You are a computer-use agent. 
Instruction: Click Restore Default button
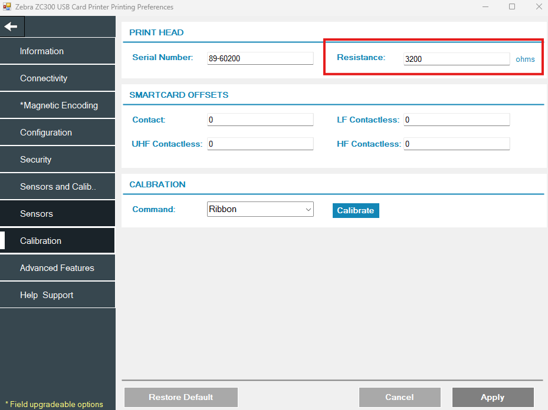[x=181, y=397]
